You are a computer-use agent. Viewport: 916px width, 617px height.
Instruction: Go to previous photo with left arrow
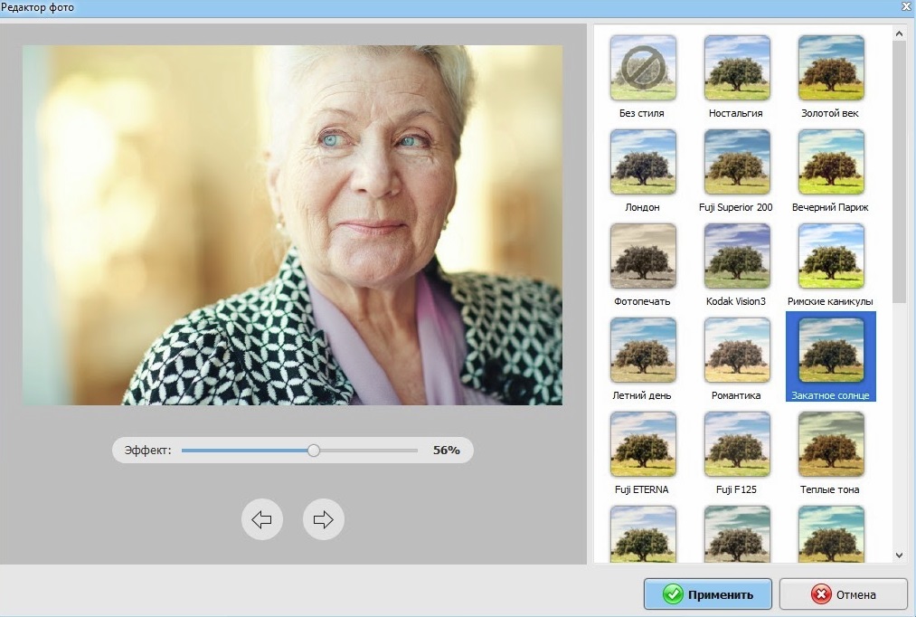[x=261, y=519]
